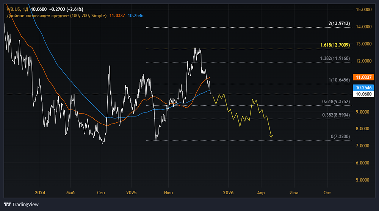Click the 2025 label on time axis

pos(131,193)
